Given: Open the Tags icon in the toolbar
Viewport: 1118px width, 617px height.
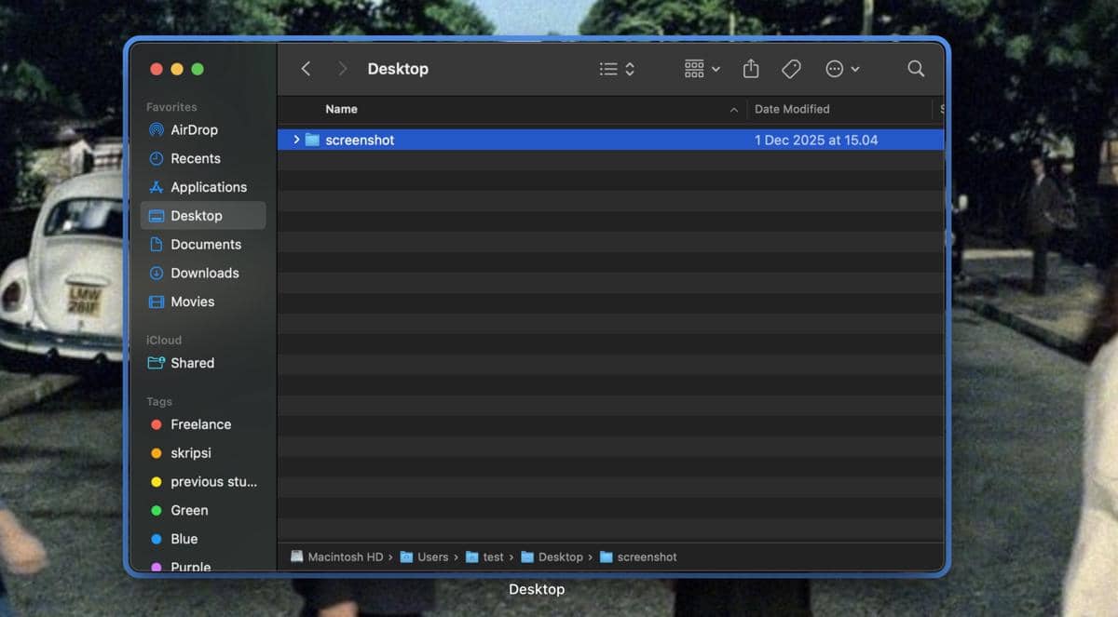Looking at the screenshot, I should [x=791, y=68].
